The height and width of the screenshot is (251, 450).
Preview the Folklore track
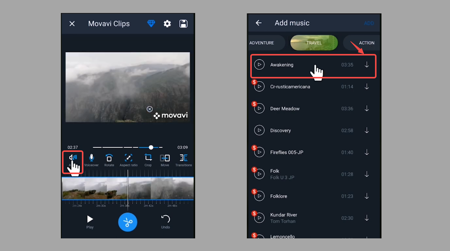tap(259, 196)
